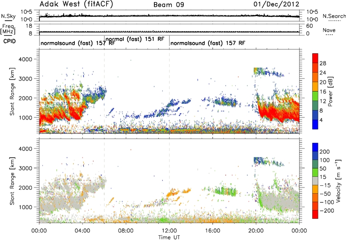This screenshot has height=240, width=346.
Task: Click the '20:00' time axis tick label
Action: point(256,231)
